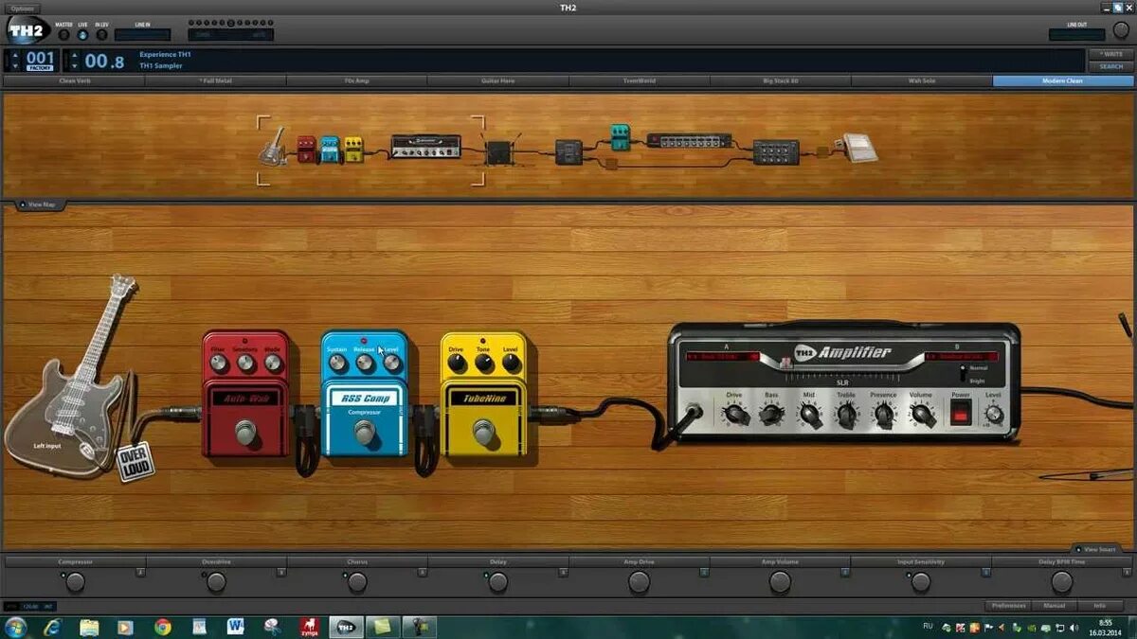Image resolution: width=1137 pixels, height=639 pixels.
Task: Click the volume icon in the system tray
Action: click(1074, 627)
